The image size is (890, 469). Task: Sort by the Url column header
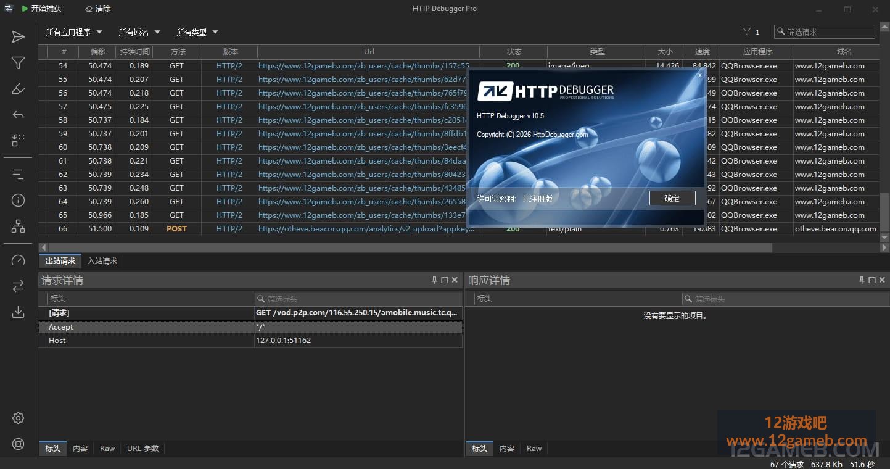(x=369, y=52)
